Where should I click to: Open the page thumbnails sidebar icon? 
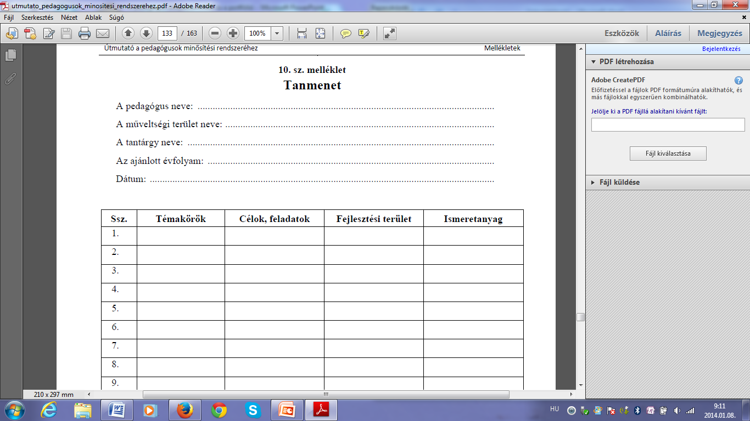pos(10,55)
